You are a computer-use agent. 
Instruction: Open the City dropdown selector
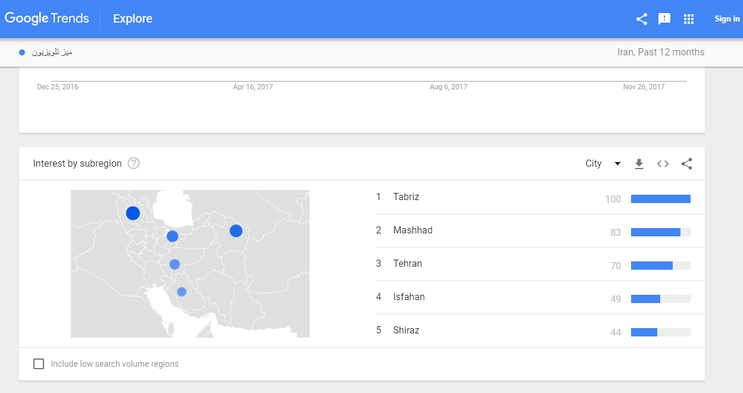tap(603, 164)
